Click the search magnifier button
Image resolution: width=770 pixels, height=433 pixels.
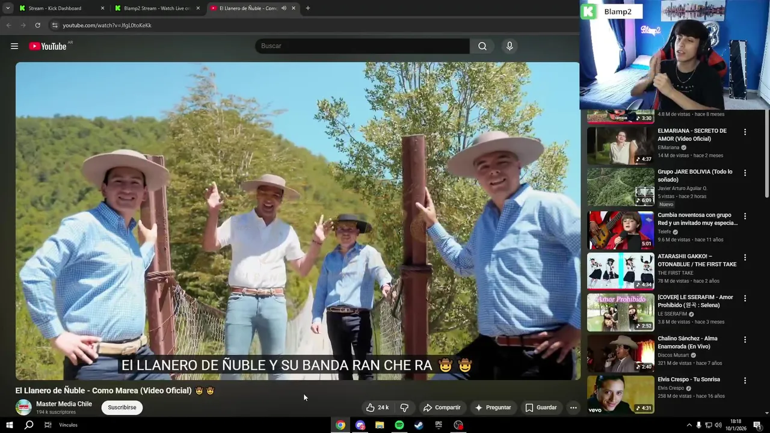point(482,46)
